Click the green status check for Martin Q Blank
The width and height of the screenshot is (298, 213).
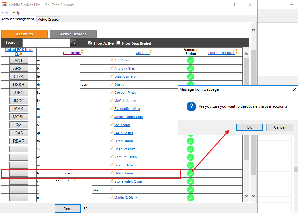coord(191,197)
